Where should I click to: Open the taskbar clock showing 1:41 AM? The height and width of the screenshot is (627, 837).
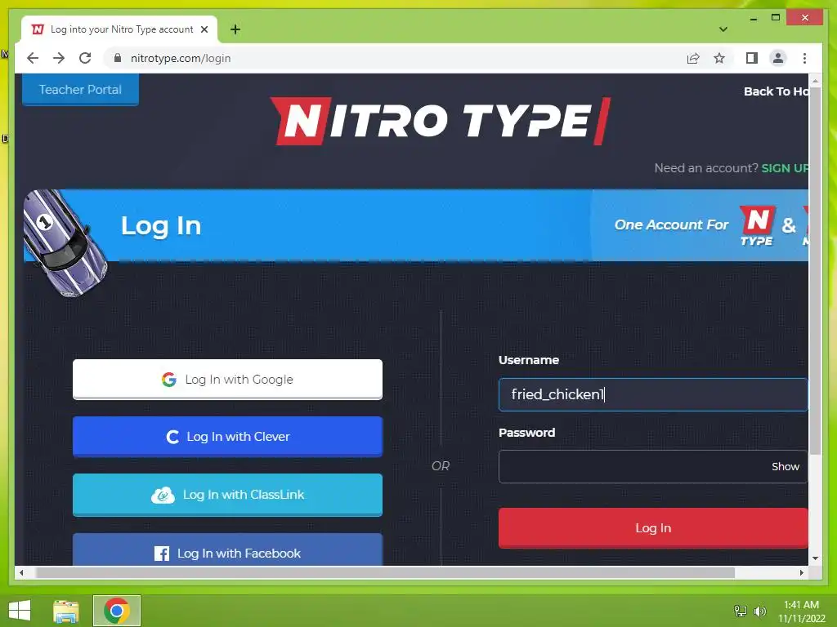(801, 611)
